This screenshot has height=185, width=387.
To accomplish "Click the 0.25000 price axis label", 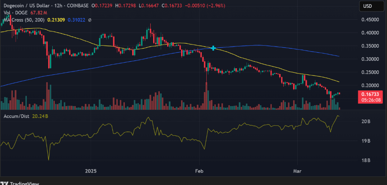I will point(370,72).
